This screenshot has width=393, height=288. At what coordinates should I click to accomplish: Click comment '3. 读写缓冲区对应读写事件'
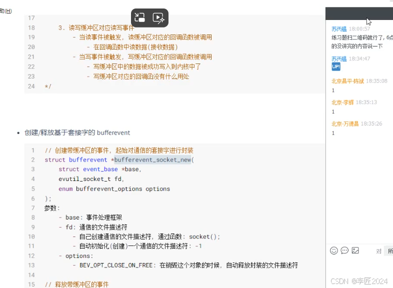click(x=96, y=28)
